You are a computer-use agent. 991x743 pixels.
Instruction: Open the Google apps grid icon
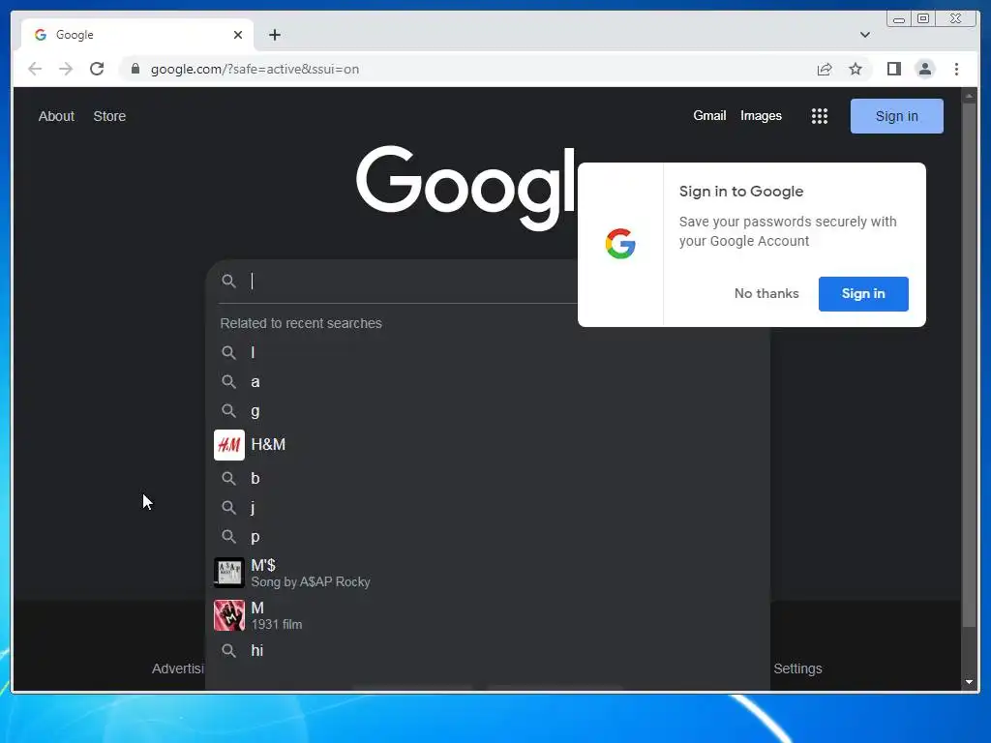tap(819, 116)
